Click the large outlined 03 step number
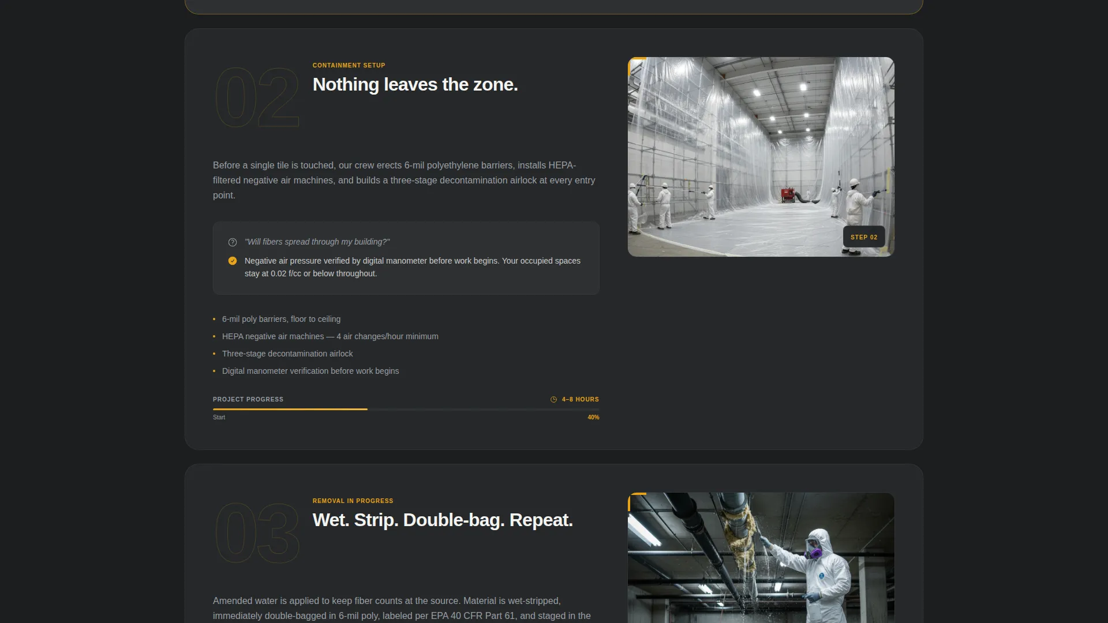 tap(257, 533)
